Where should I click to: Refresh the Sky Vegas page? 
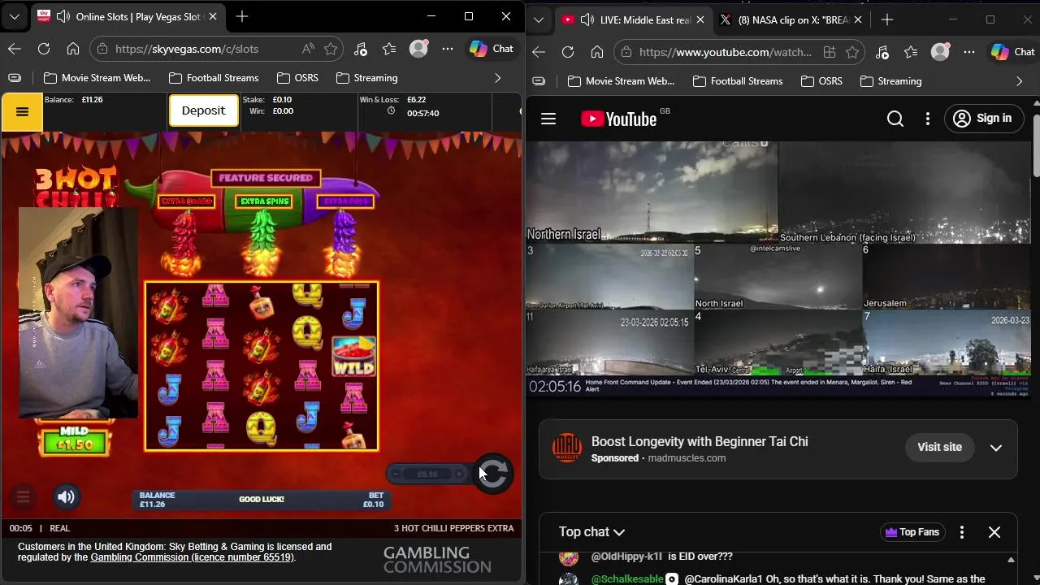(x=44, y=49)
